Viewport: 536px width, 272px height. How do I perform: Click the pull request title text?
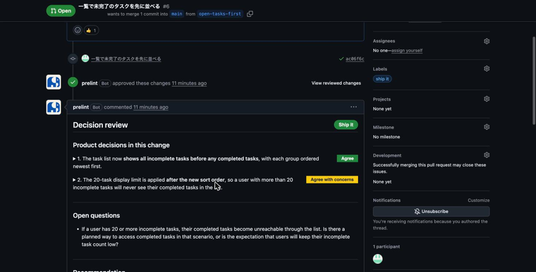tap(119, 6)
